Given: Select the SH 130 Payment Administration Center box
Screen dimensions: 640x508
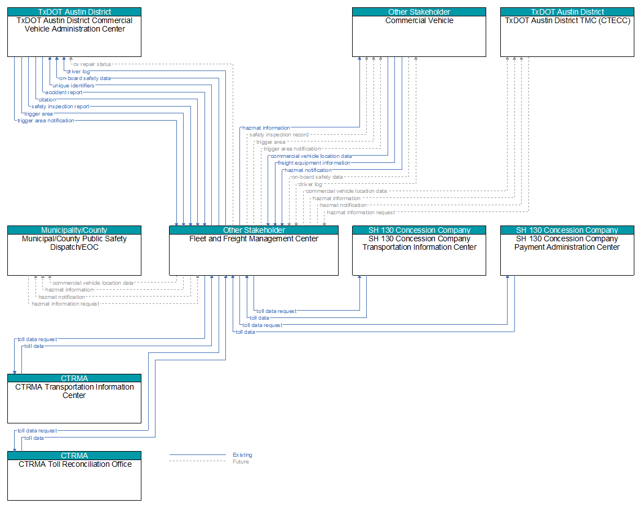Looking at the screenshot, I should pyautogui.click(x=567, y=250).
